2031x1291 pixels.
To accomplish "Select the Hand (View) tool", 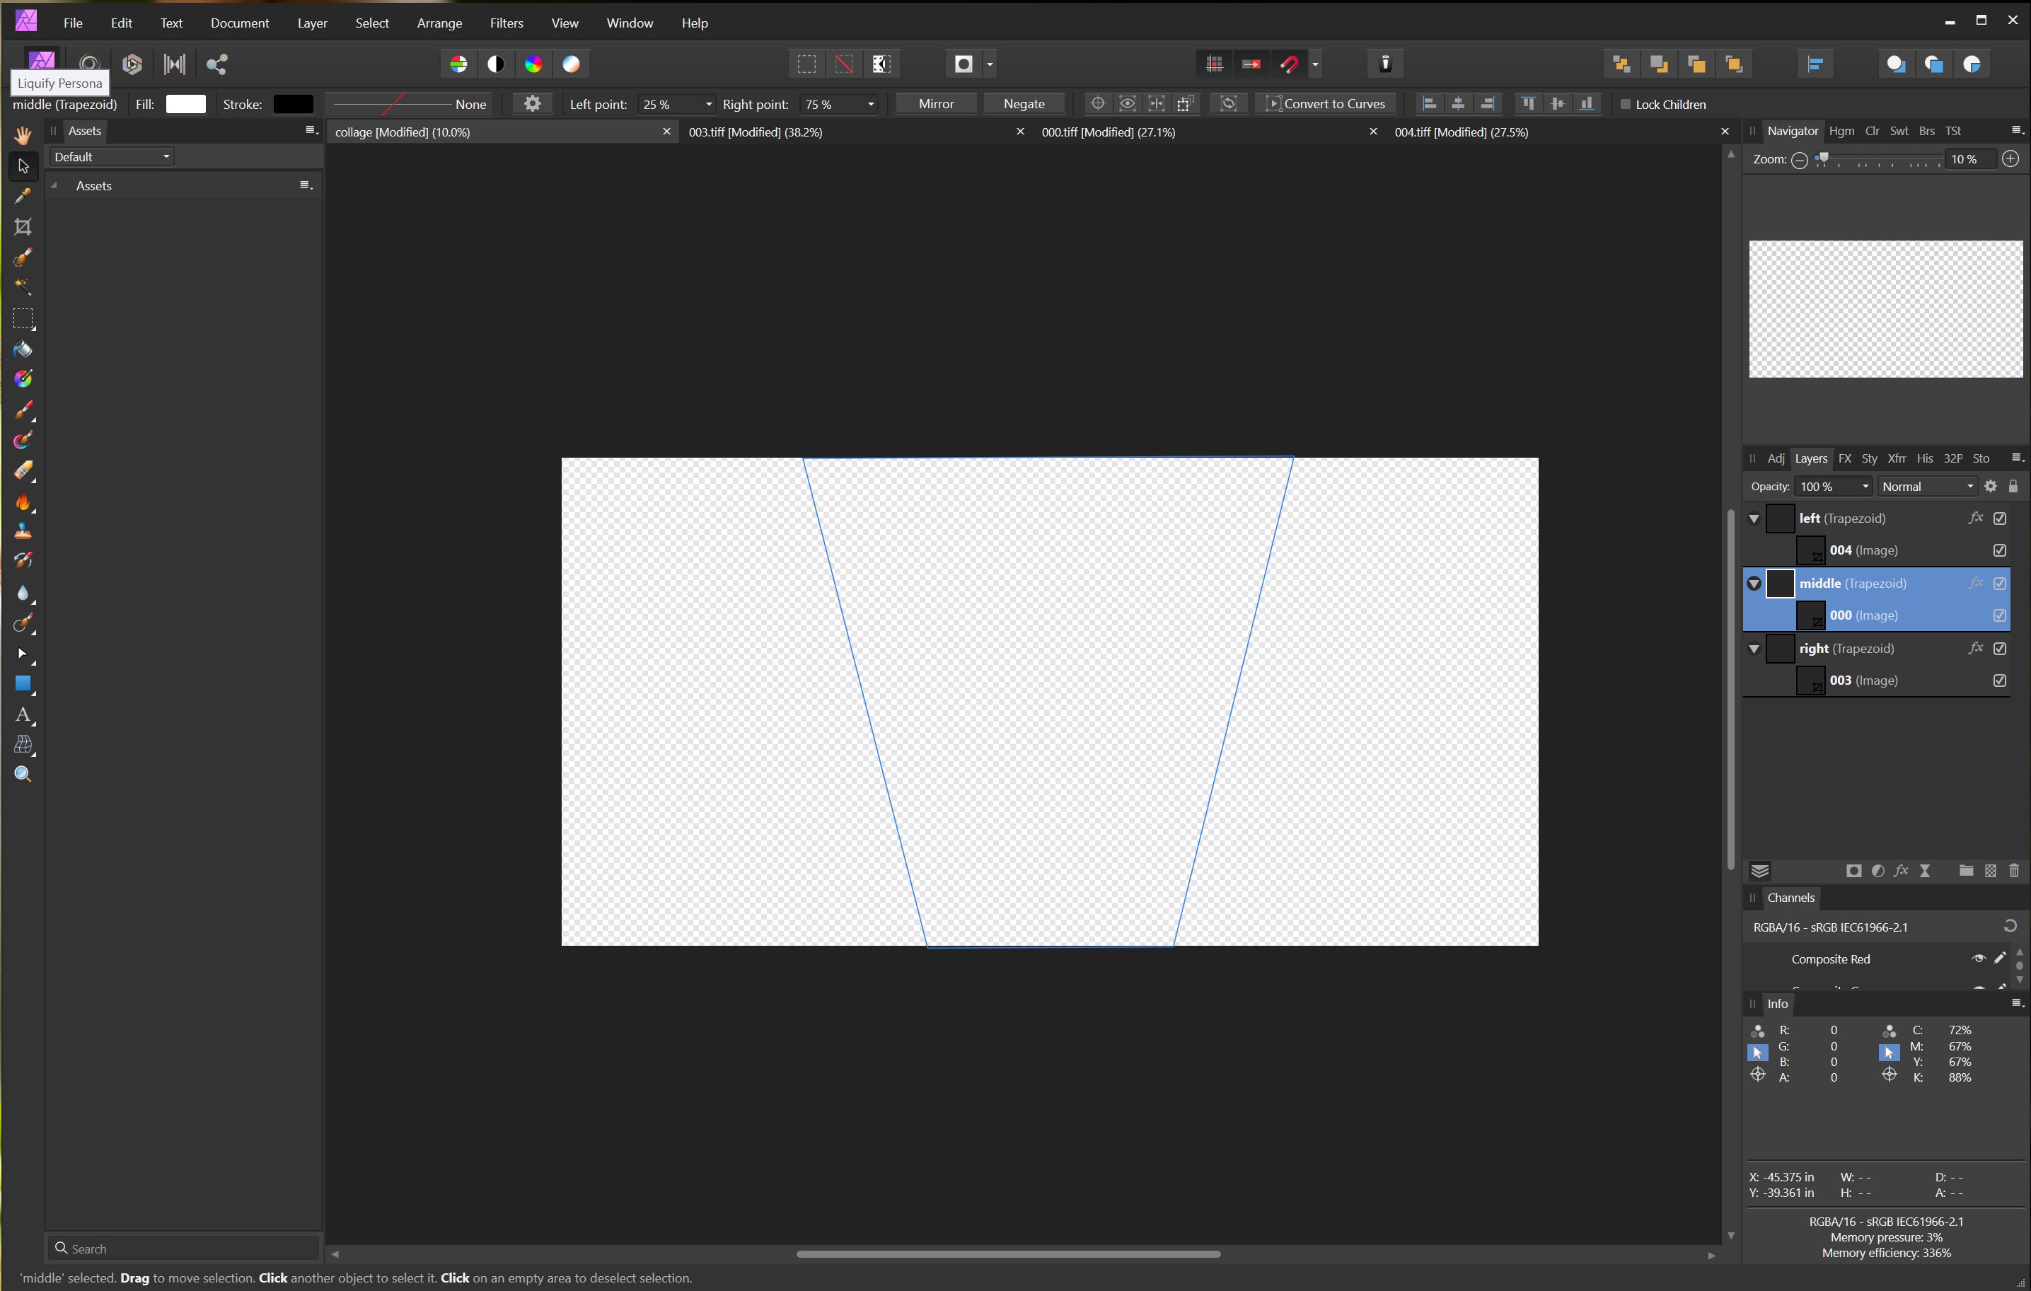I will click(23, 135).
